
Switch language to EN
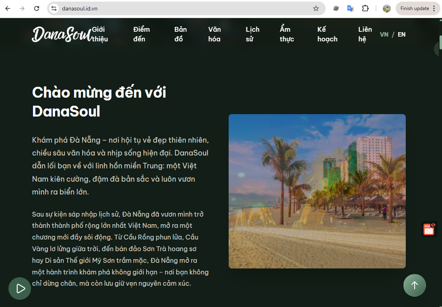tap(401, 35)
